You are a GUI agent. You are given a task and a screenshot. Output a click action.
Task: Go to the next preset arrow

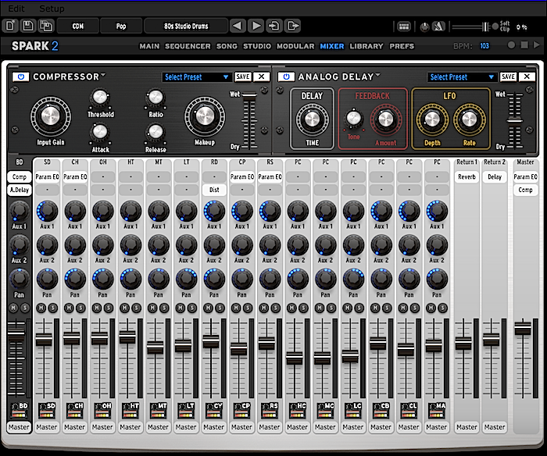(256, 26)
